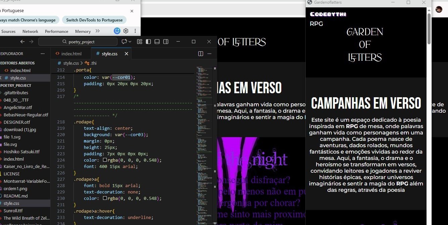
Task: Open the customize layout icon
Action: 140,42
